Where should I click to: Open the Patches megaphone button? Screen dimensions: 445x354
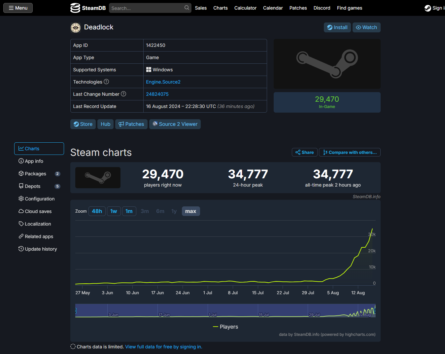pyautogui.click(x=131, y=124)
